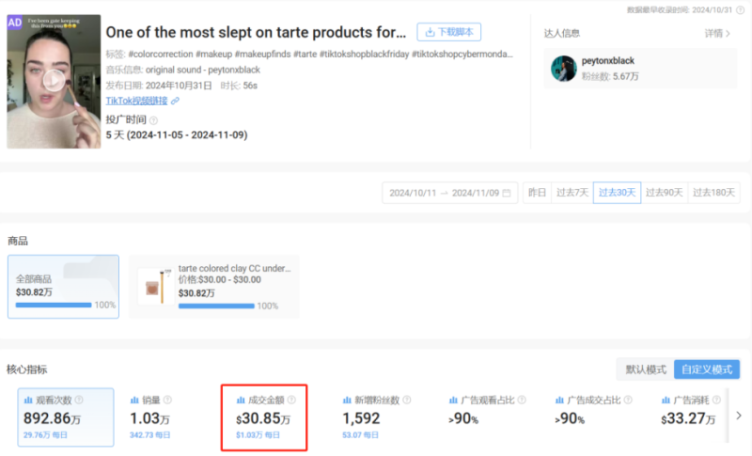The height and width of the screenshot is (456, 752).
Task: Click help icon next to 投广时间
Action: [153, 120]
